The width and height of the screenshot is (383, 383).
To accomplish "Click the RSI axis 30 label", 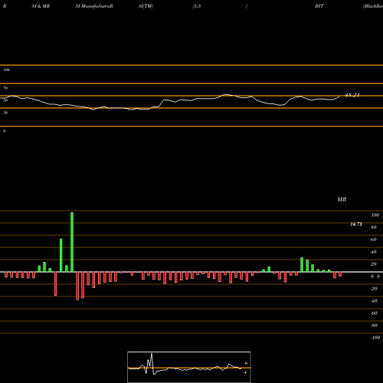I will [x=5, y=113].
